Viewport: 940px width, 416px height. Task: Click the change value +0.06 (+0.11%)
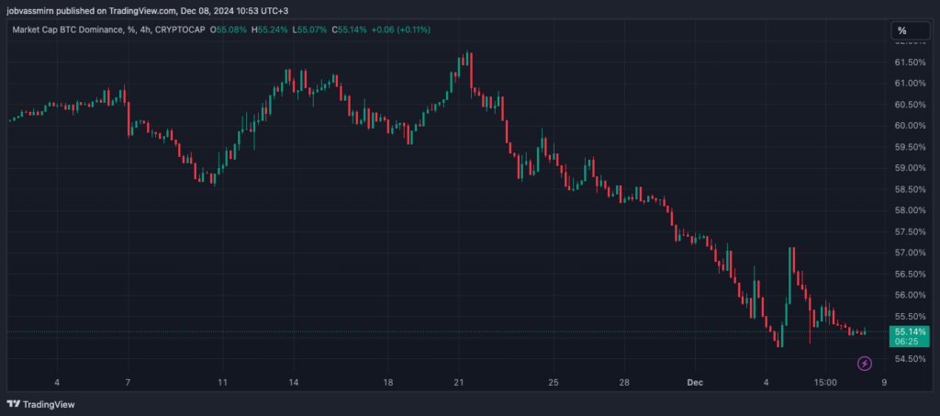pos(401,29)
